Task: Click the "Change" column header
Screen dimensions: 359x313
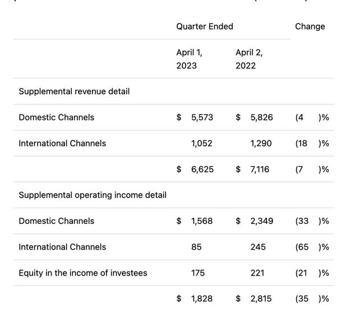Action: coord(310,26)
